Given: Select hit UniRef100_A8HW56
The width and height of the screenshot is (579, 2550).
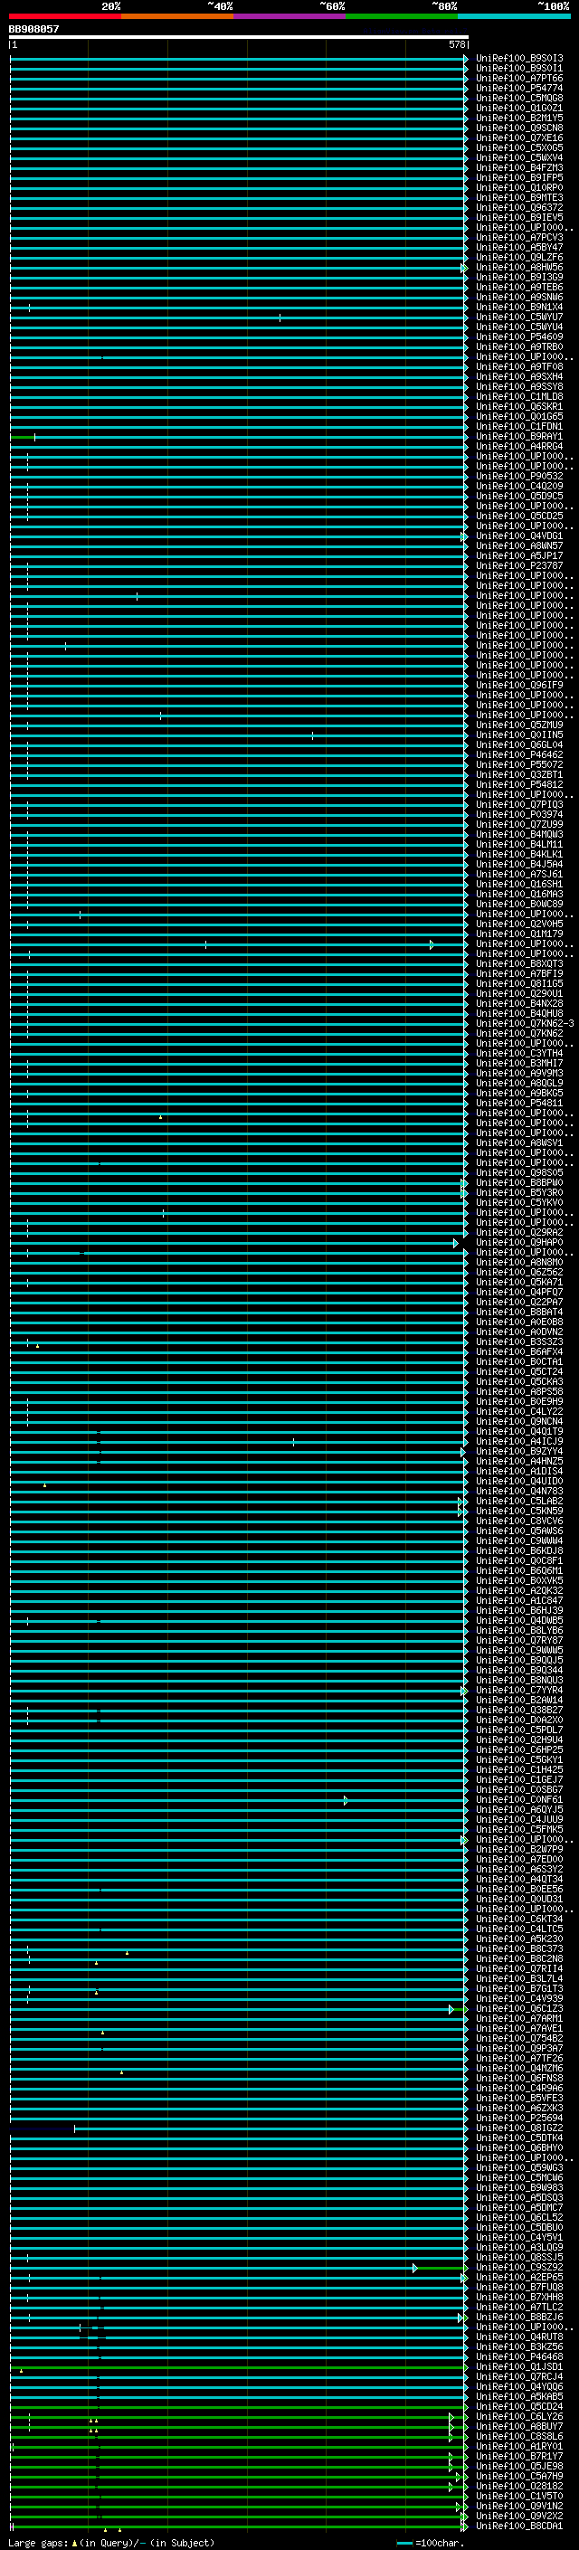Looking at the screenshot, I should point(518,267).
